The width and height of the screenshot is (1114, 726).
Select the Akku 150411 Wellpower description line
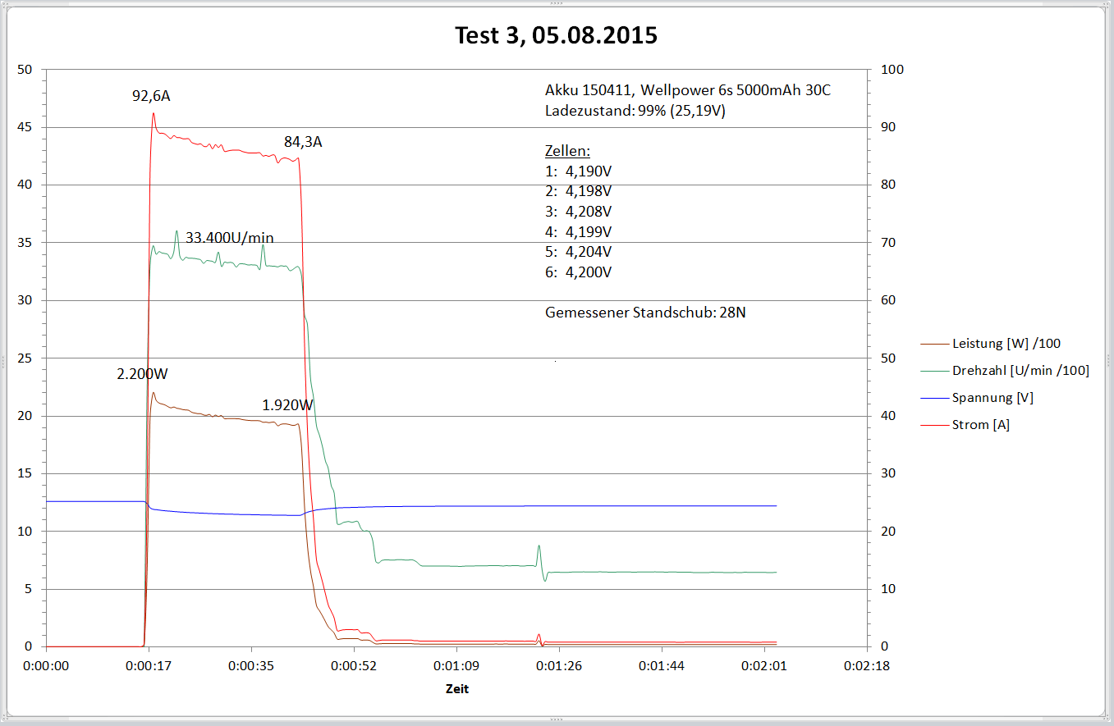[687, 90]
